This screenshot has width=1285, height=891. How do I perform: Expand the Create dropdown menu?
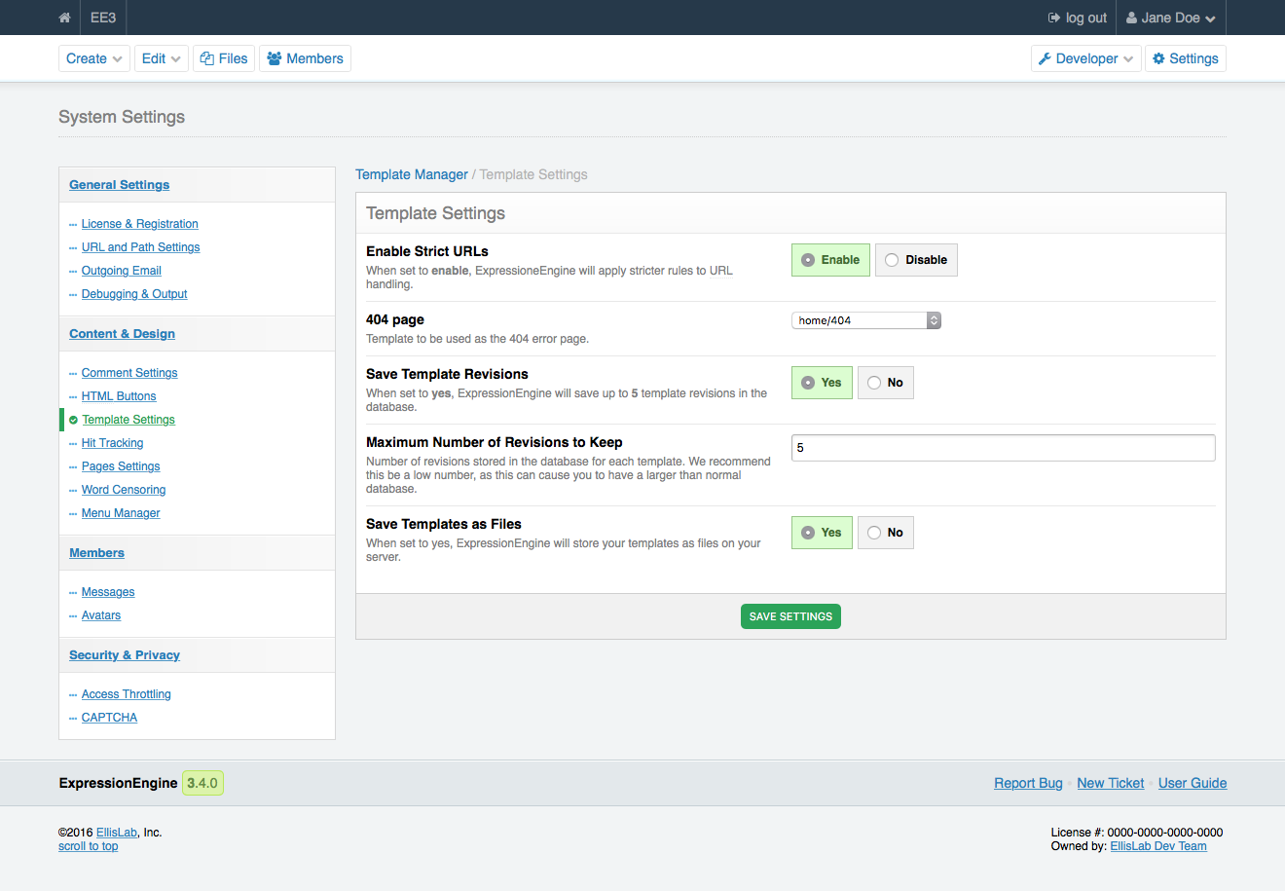pos(94,58)
